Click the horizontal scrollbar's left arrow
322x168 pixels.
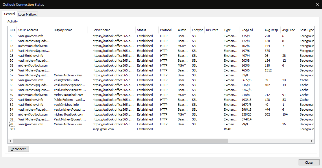(11, 141)
